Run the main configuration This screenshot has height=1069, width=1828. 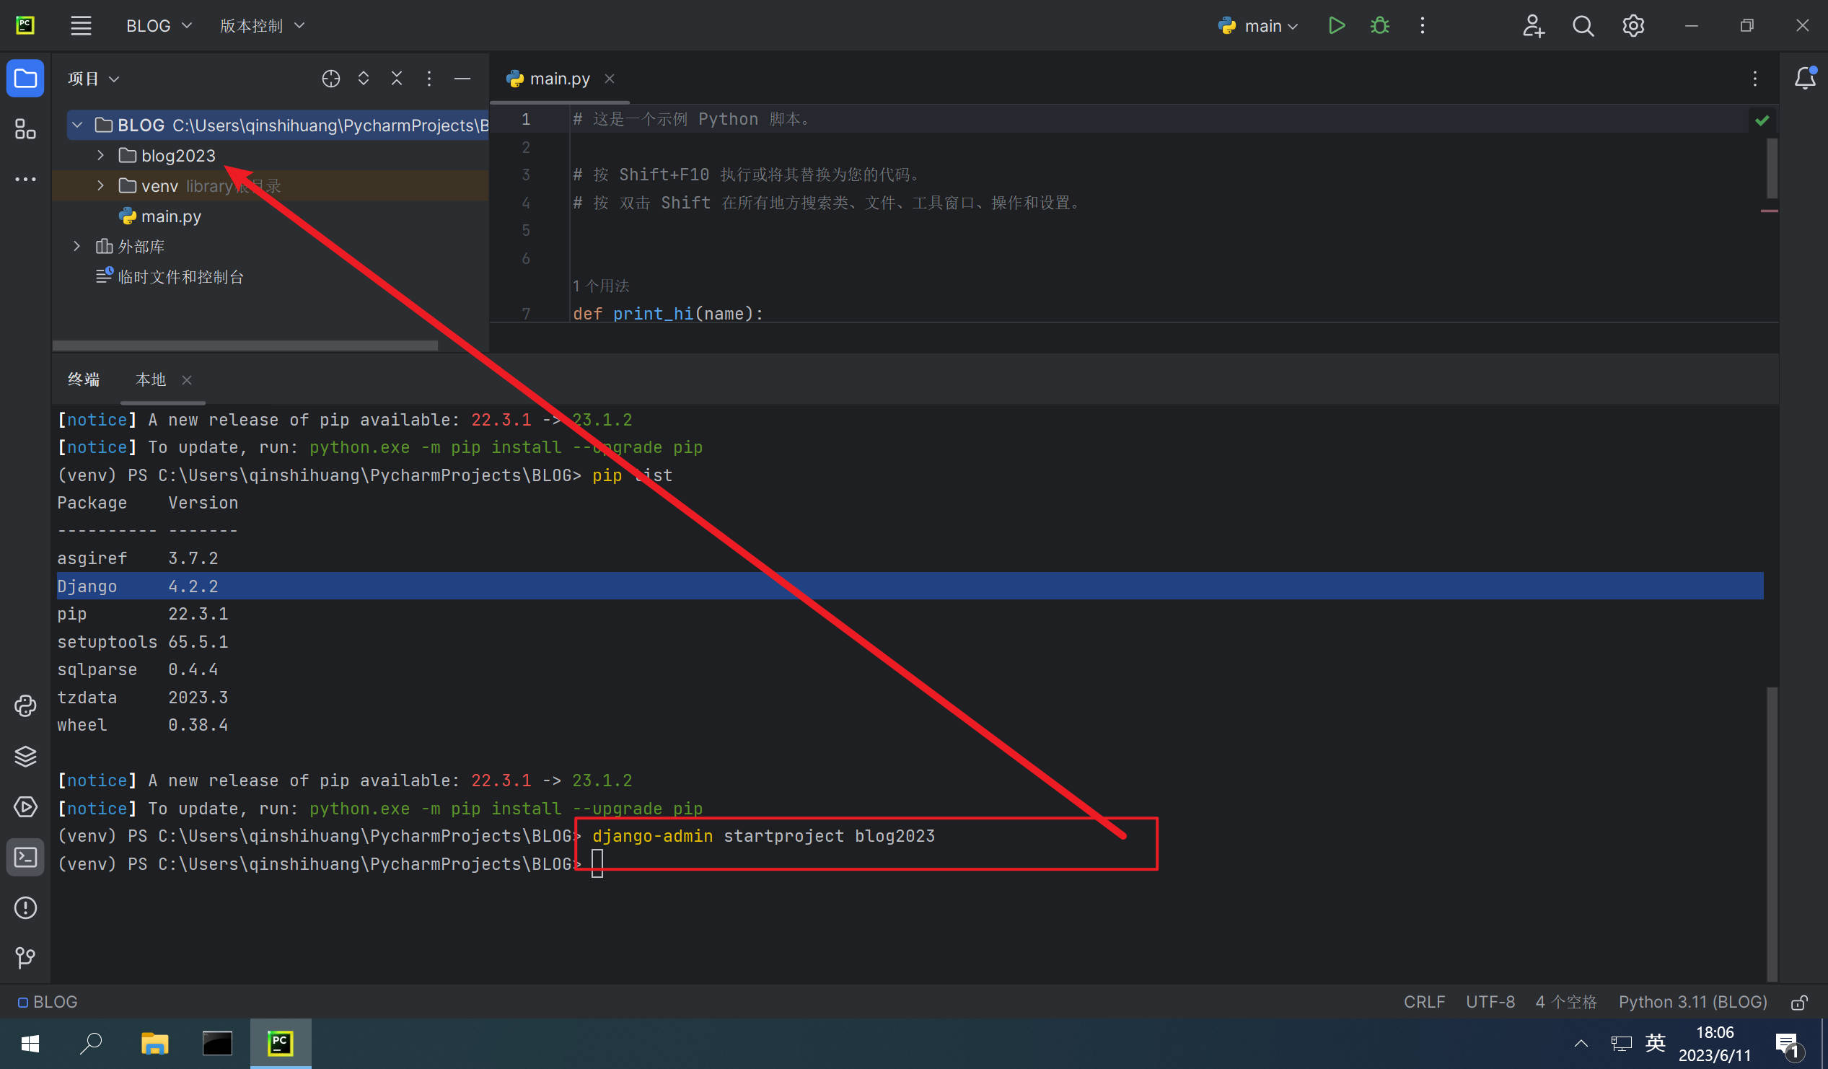coord(1336,25)
